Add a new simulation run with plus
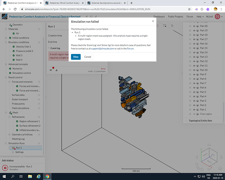This screenshot has height=180, width=225. click(39, 143)
